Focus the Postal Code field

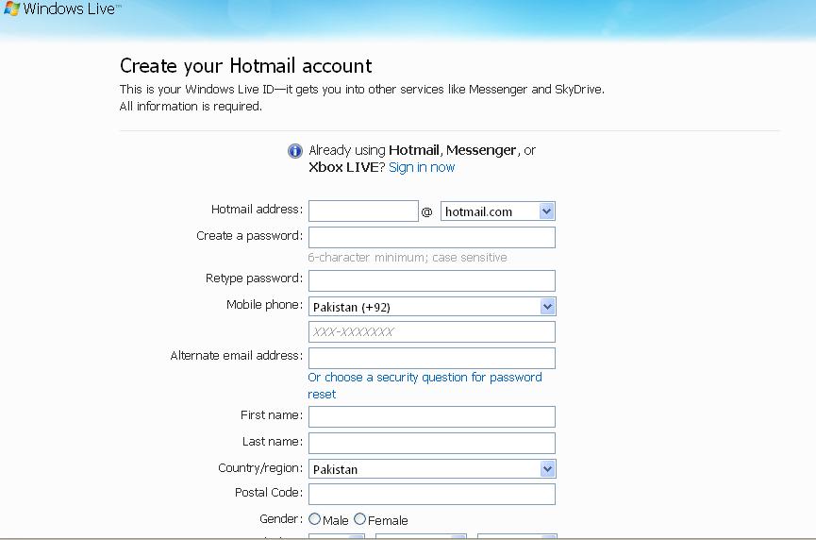(431, 494)
